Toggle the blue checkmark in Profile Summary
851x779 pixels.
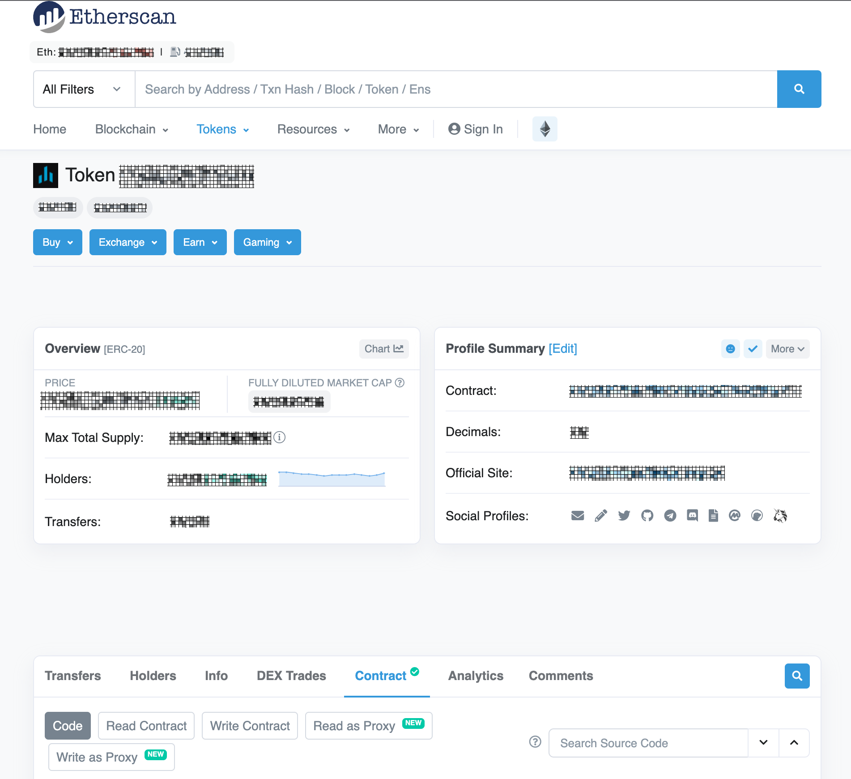click(753, 349)
